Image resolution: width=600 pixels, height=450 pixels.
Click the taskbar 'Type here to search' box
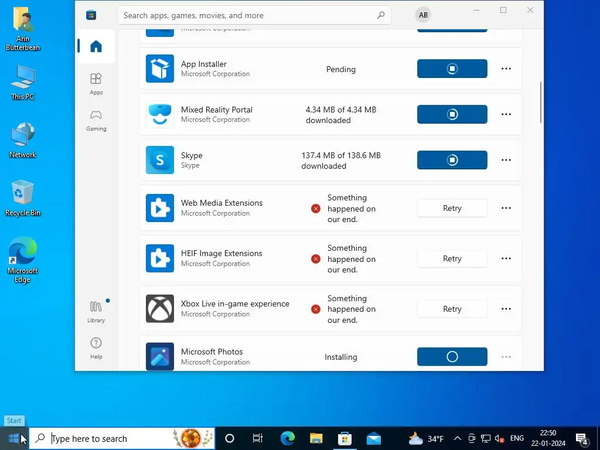click(x=122, y=438)
